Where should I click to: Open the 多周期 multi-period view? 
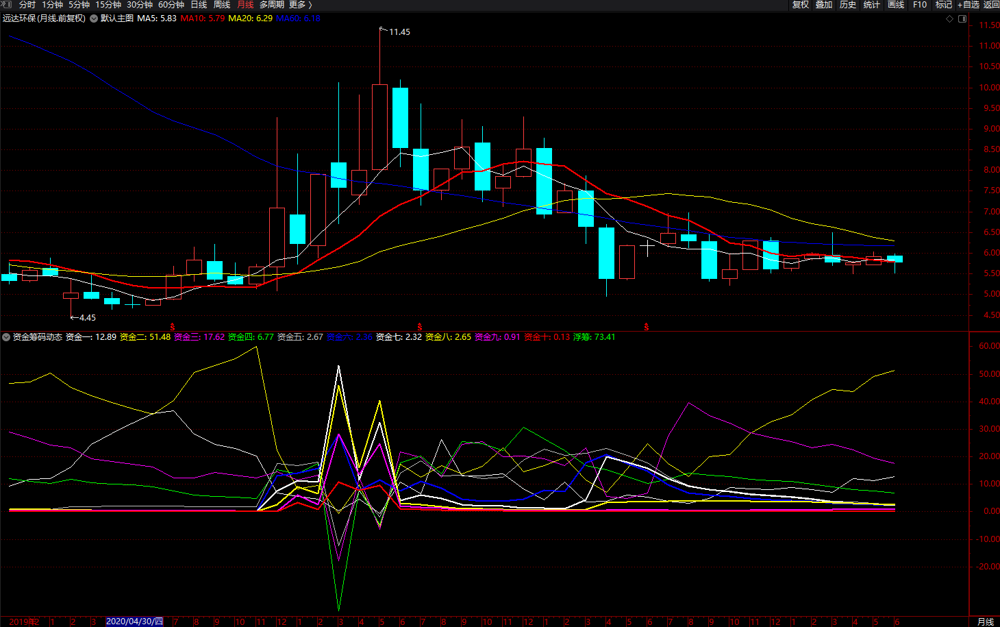[271, 5]
